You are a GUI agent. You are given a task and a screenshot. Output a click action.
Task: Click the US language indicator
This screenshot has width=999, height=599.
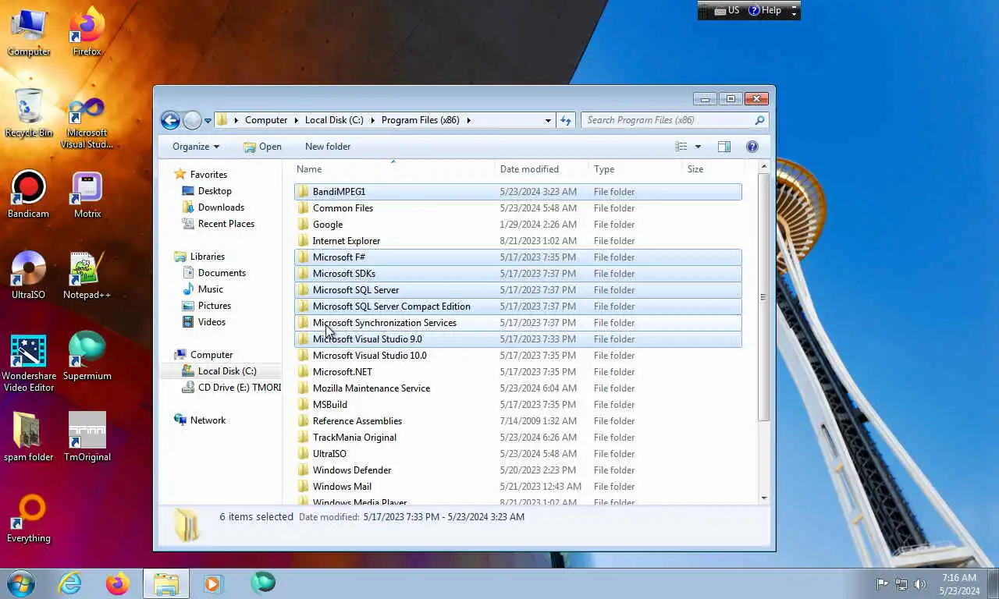[x=727, y=10]
